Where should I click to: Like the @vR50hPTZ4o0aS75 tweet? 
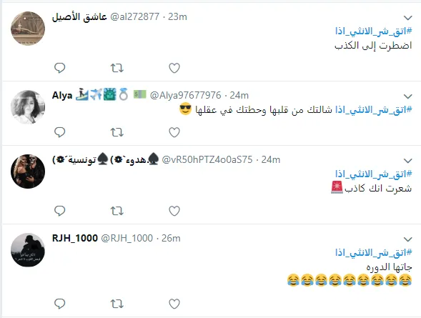(x=174, y=211)
